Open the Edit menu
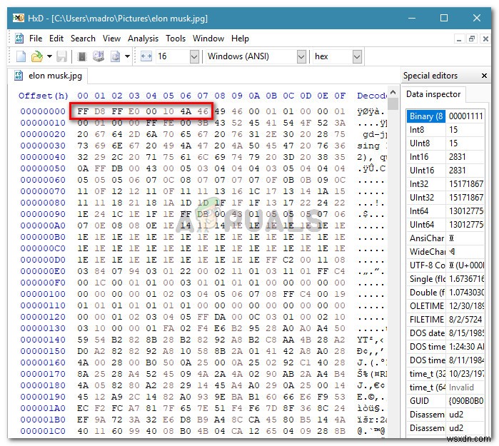 coord(56,39)
